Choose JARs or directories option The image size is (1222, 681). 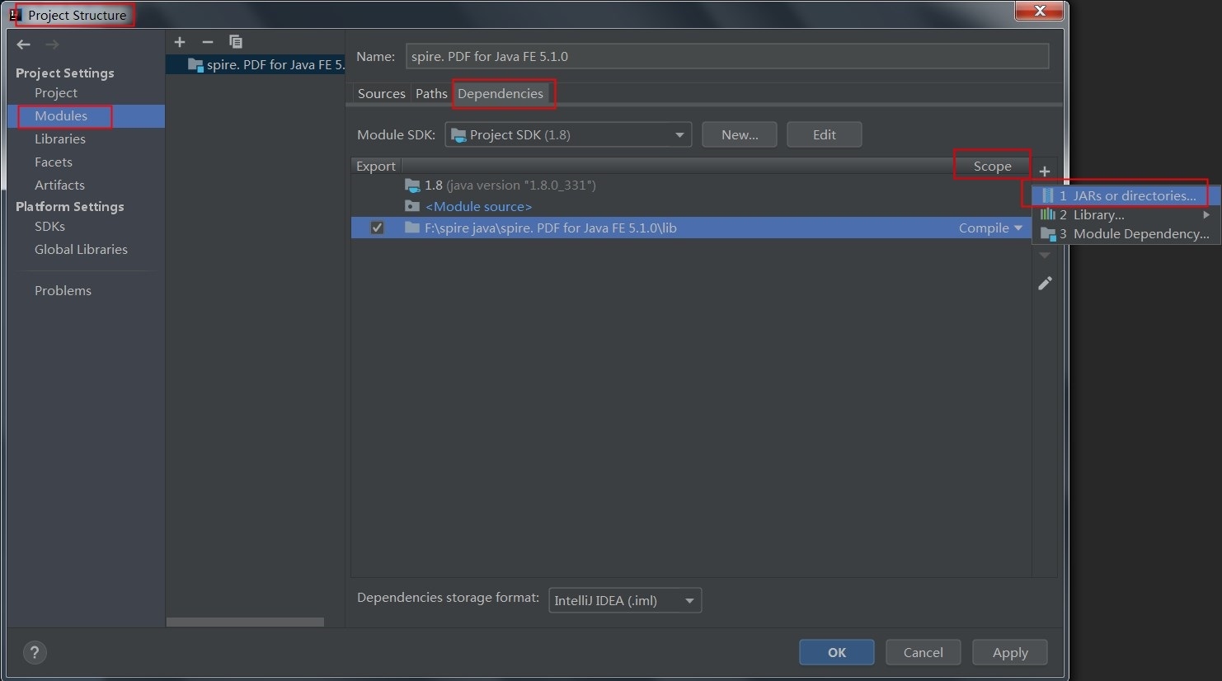1126,196
